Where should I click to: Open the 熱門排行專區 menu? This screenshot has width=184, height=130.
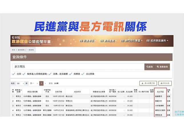tap(132, 41)
